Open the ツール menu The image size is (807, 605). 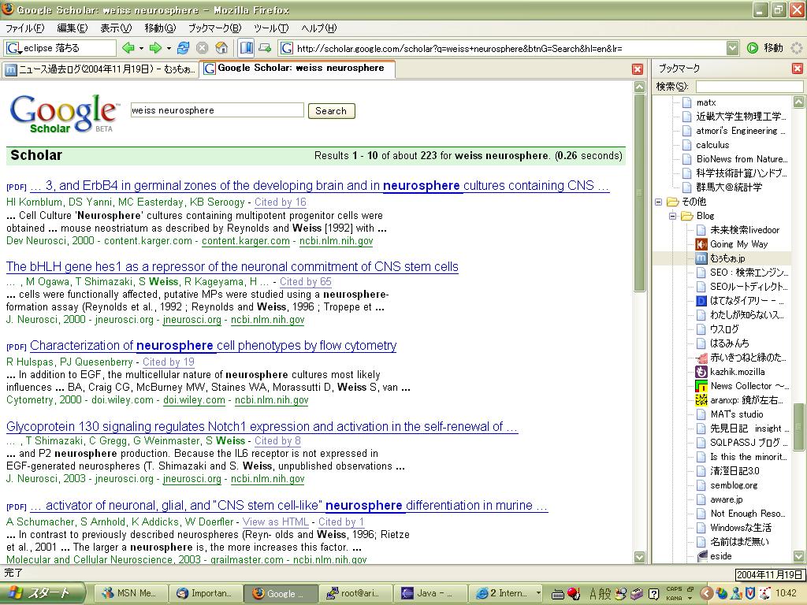(271, 28)
